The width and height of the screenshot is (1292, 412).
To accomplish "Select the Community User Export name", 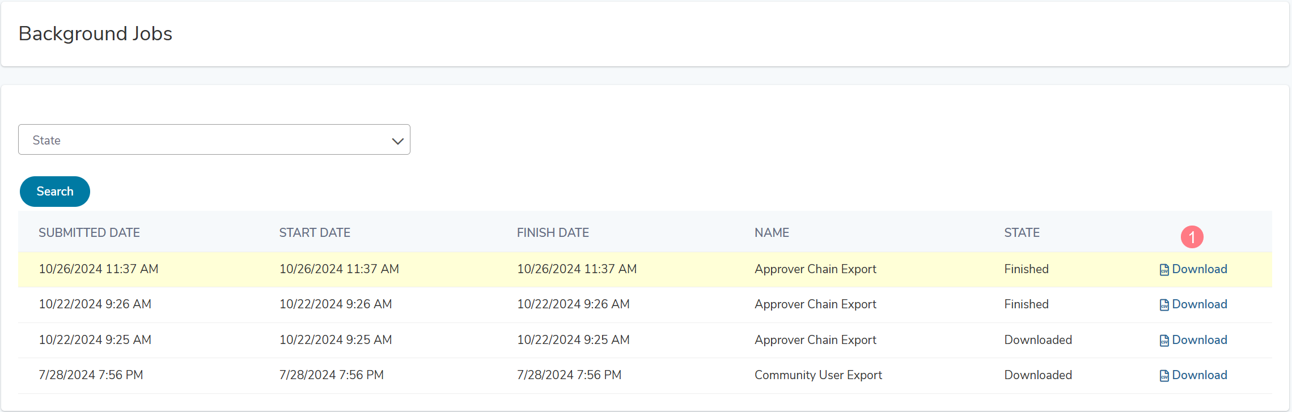I will 818,375.
